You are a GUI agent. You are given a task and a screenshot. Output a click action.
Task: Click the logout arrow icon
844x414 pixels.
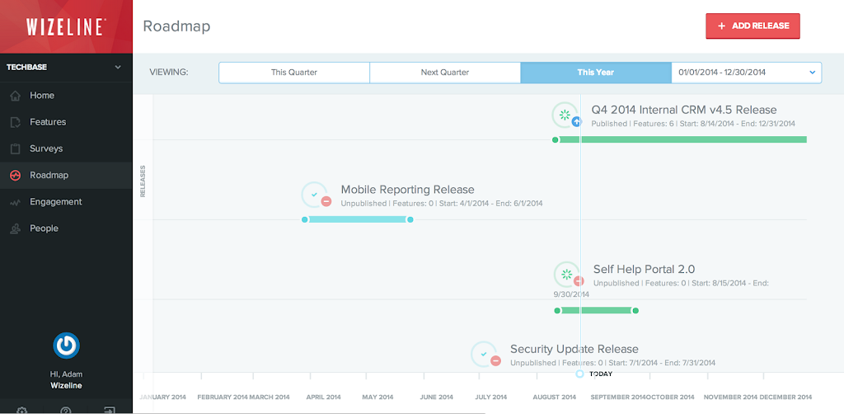[x=109, y=410]
